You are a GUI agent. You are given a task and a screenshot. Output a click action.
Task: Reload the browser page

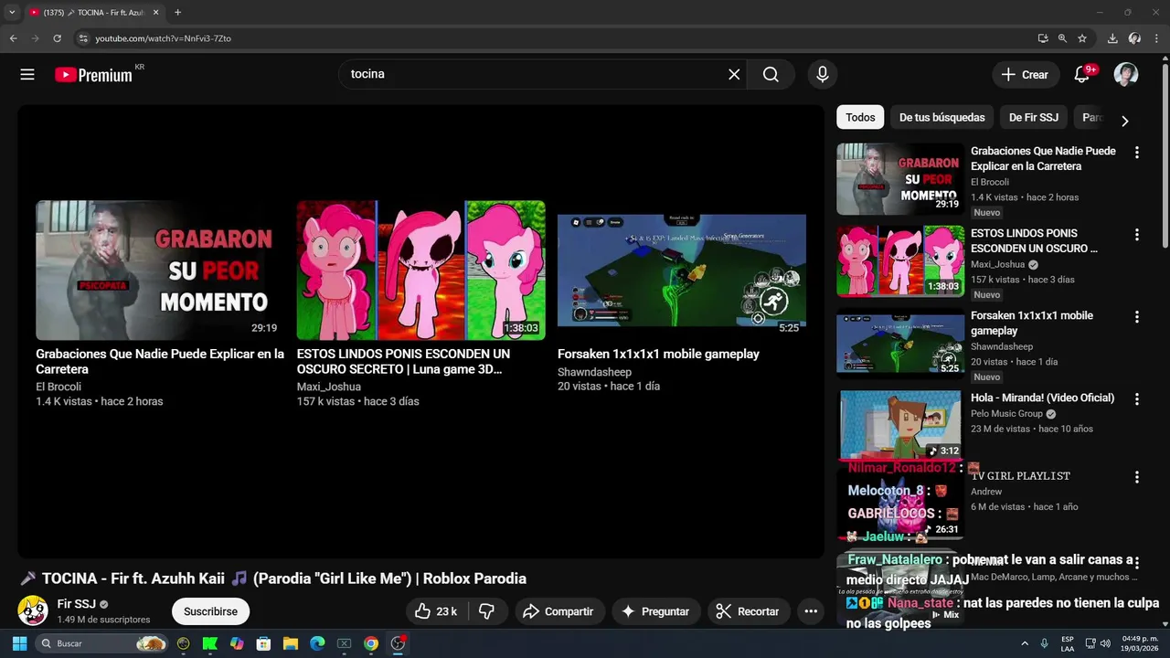tap(57, 38)
